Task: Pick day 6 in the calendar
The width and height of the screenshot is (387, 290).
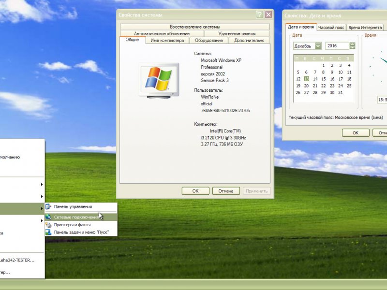Action: pyautogui.click(x=306, y=72)
